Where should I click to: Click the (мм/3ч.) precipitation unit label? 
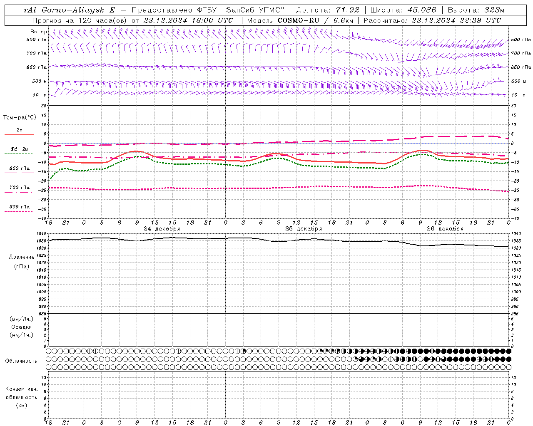(x=22, y=319)
